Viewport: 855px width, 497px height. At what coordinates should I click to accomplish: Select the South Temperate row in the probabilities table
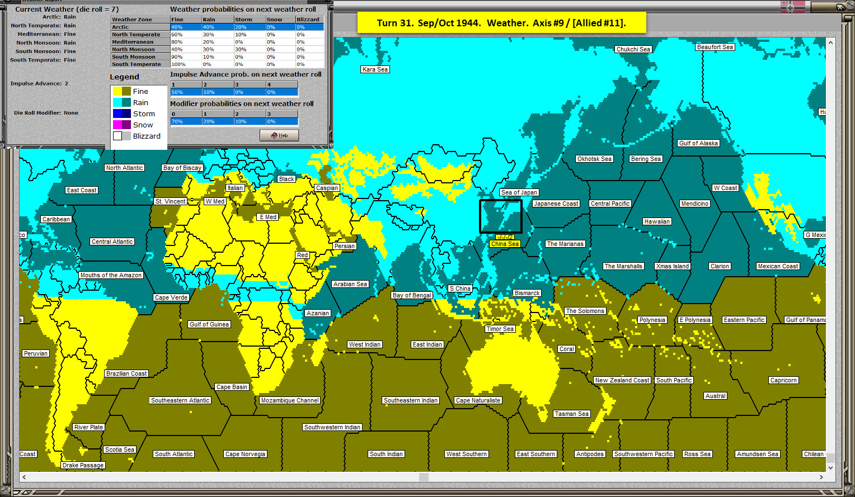218,64
